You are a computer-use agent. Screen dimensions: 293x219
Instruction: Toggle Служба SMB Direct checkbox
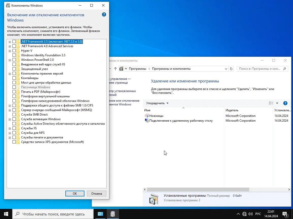click(14, 115)
